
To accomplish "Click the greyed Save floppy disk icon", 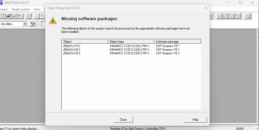I will pos(14,16).
